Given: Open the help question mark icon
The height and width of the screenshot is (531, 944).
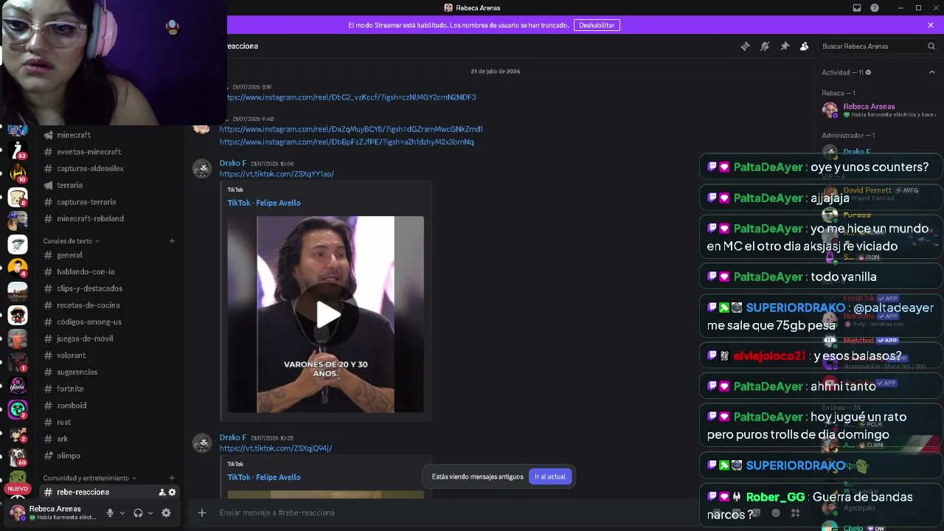Looking at the screenshot, I should [875, 8].
